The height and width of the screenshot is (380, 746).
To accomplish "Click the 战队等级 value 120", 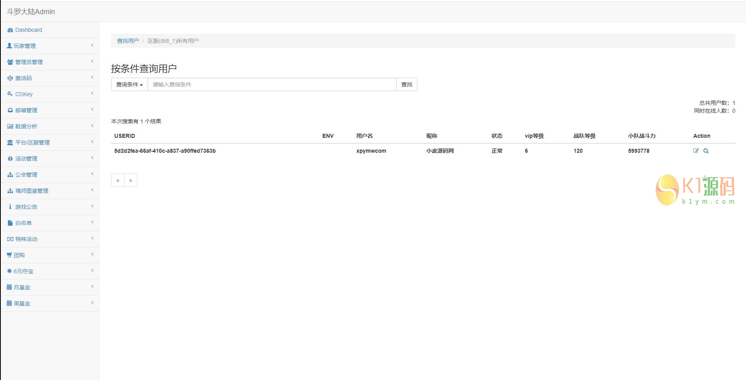I will [x=578, y=151].
